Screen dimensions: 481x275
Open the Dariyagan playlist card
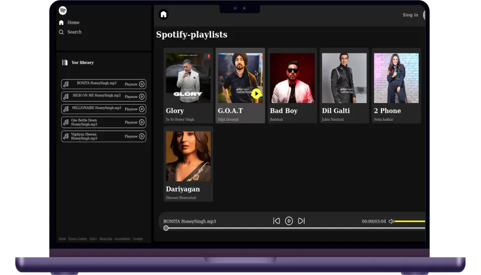tap(188, 163)
